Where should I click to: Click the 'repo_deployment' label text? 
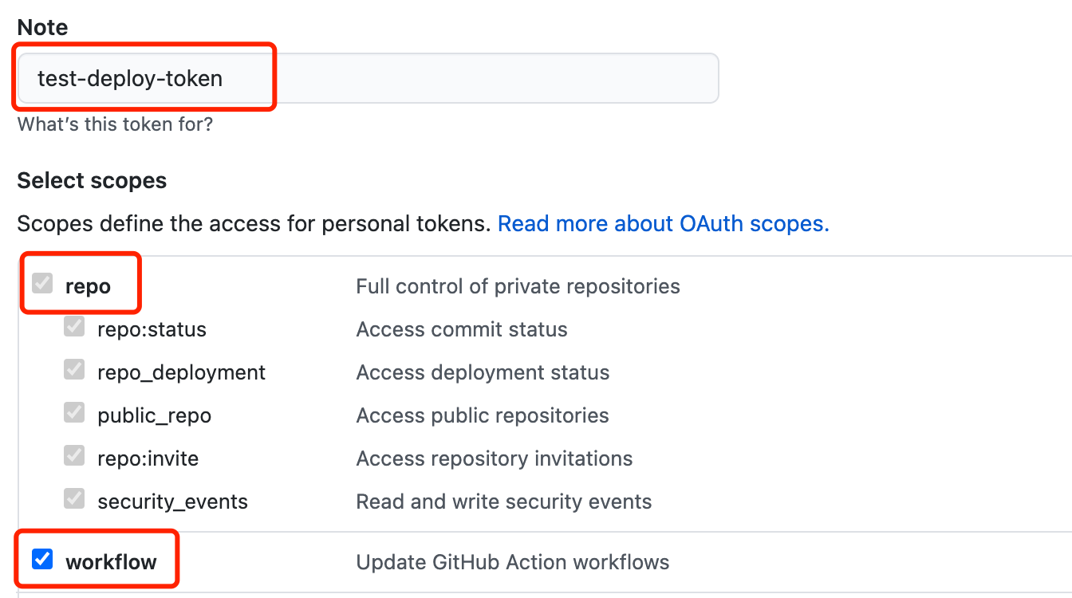181,372
